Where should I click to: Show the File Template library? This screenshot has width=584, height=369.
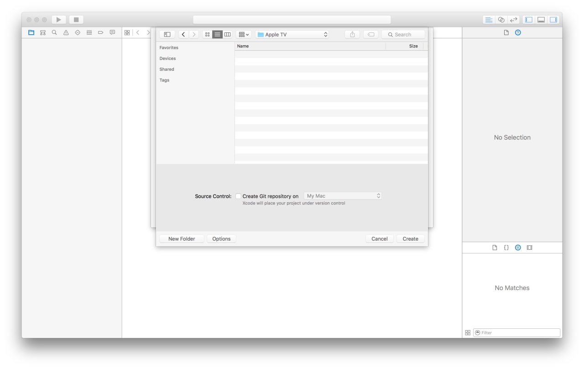point(495,248)
